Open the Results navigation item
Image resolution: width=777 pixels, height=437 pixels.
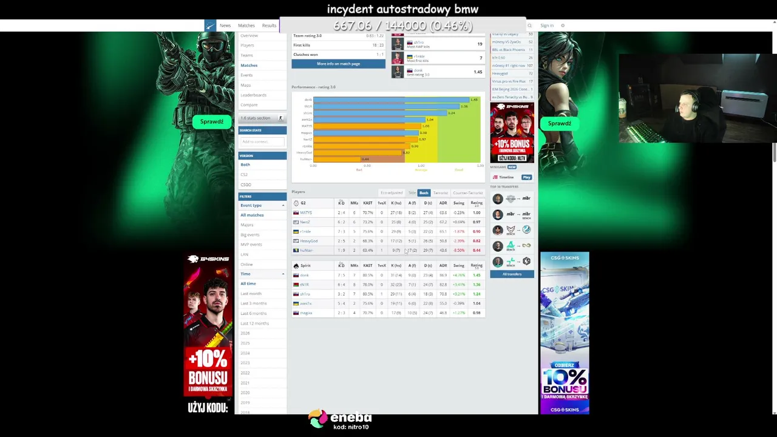(269, 25)
